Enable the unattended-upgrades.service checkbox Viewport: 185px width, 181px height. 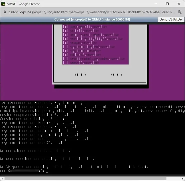click(x=65, y=59)
